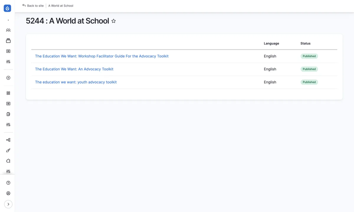Open the four-square grid sidebar icon
Viewport: 354px width, 212px height.
click(8, 93)
